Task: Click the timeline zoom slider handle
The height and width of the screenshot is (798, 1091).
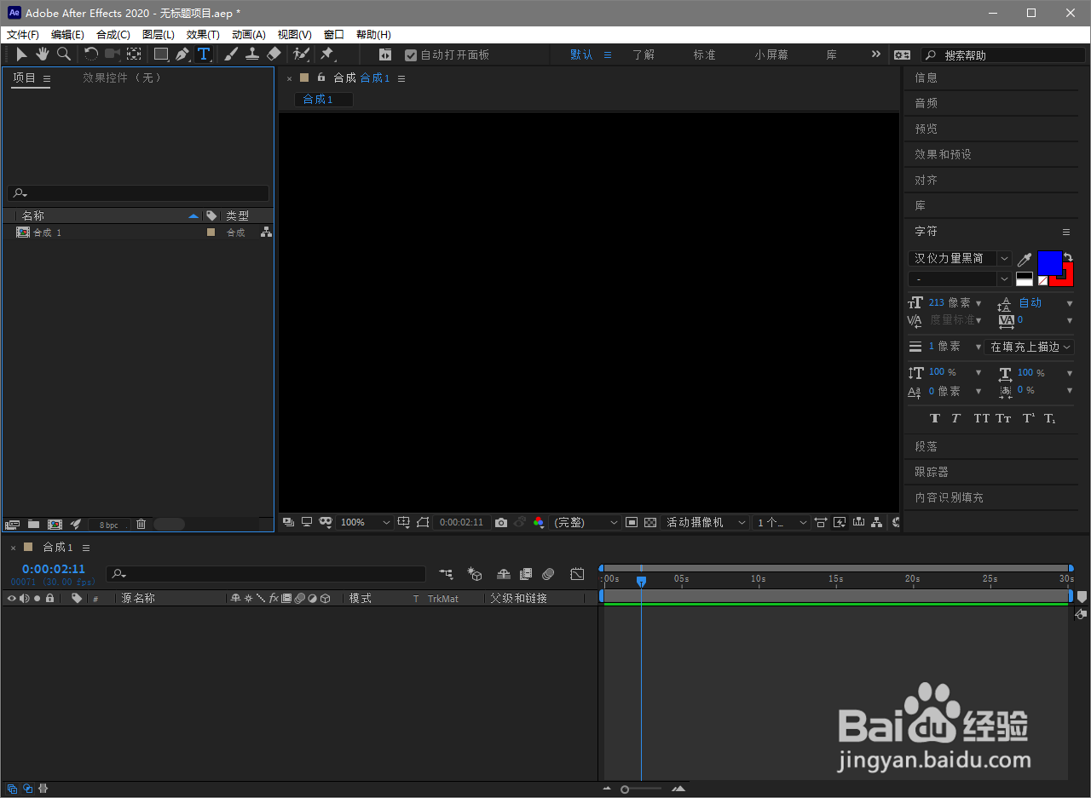Action: 625,789
